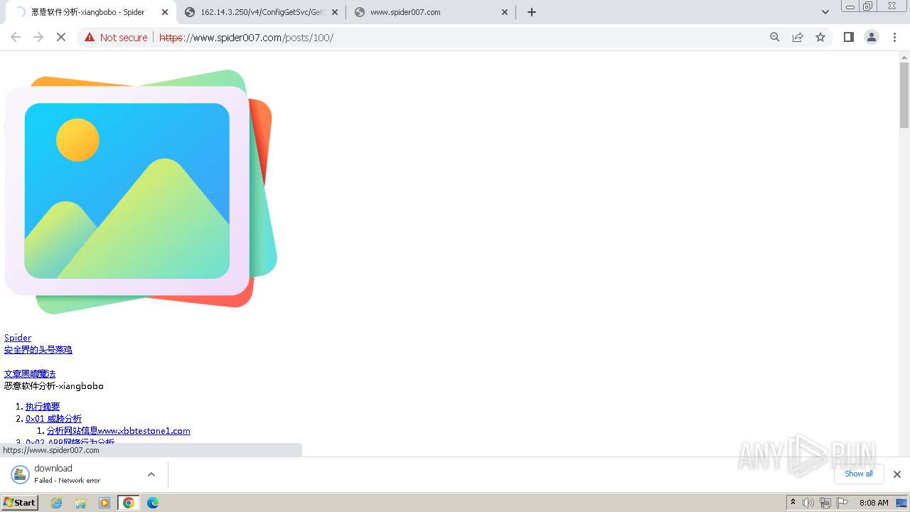Screen dimensions: 910x512
Task: Click the 8:08 AM system clock
Action: 874,503
